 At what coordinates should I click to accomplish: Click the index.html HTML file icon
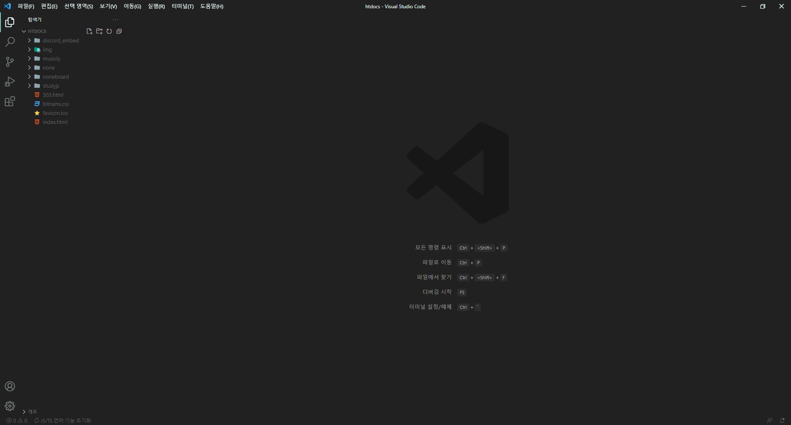37,122
